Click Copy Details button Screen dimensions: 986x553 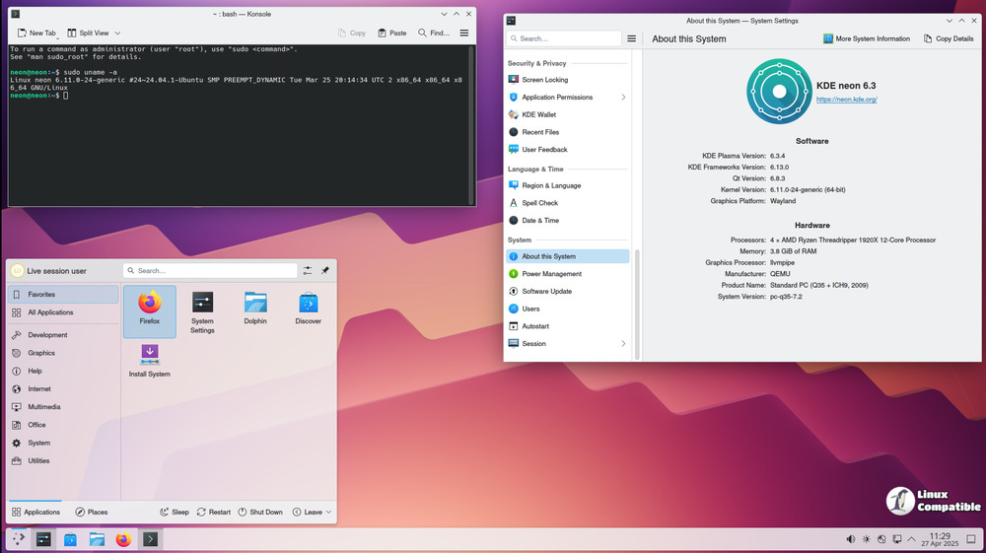[x=948, y=38]
